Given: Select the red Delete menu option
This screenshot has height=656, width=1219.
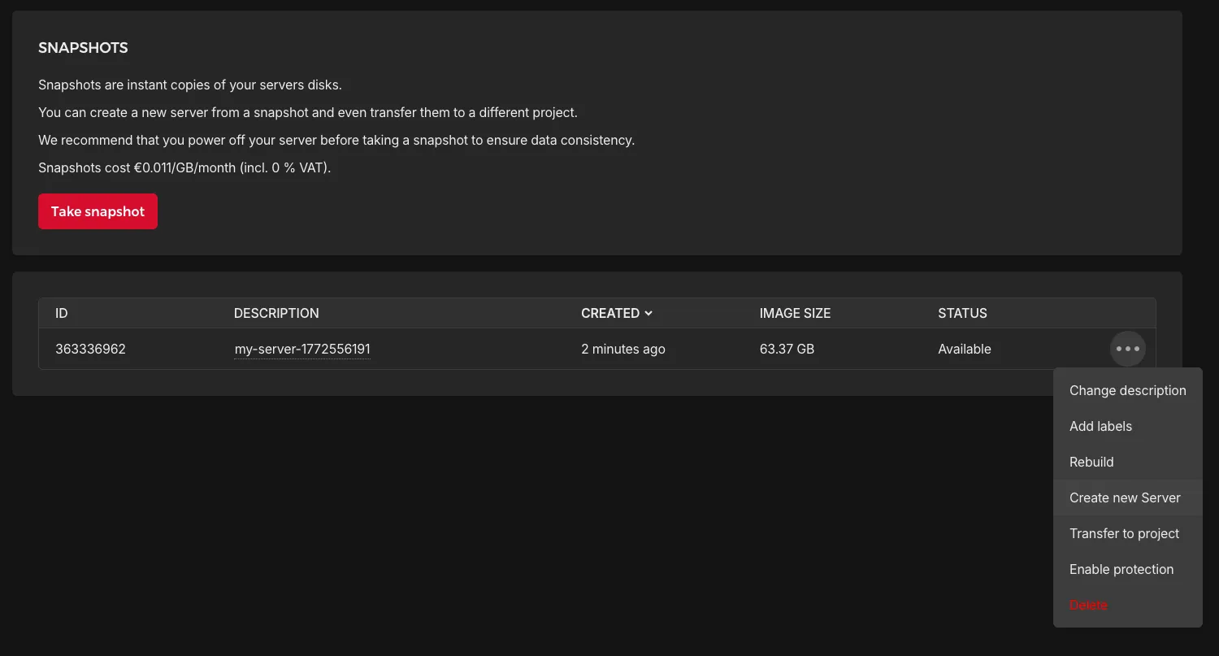Looking at the screenshot, I should tap(1127, 605).
